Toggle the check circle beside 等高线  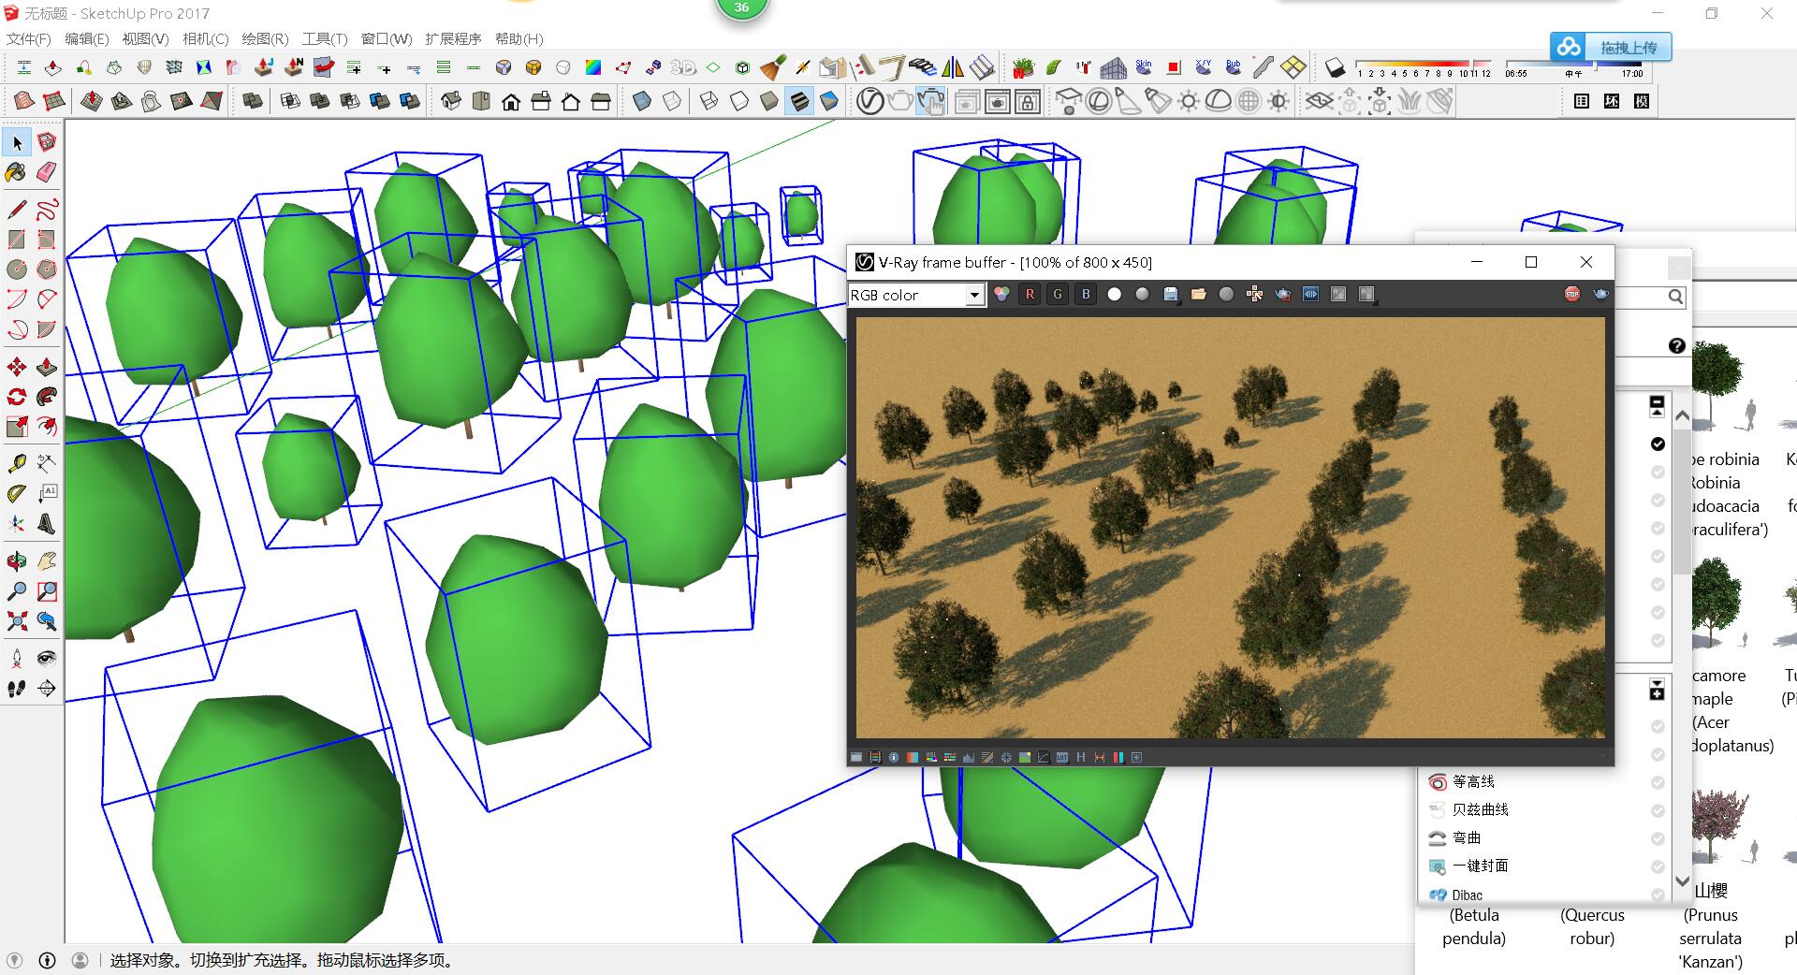[1658, 782]
